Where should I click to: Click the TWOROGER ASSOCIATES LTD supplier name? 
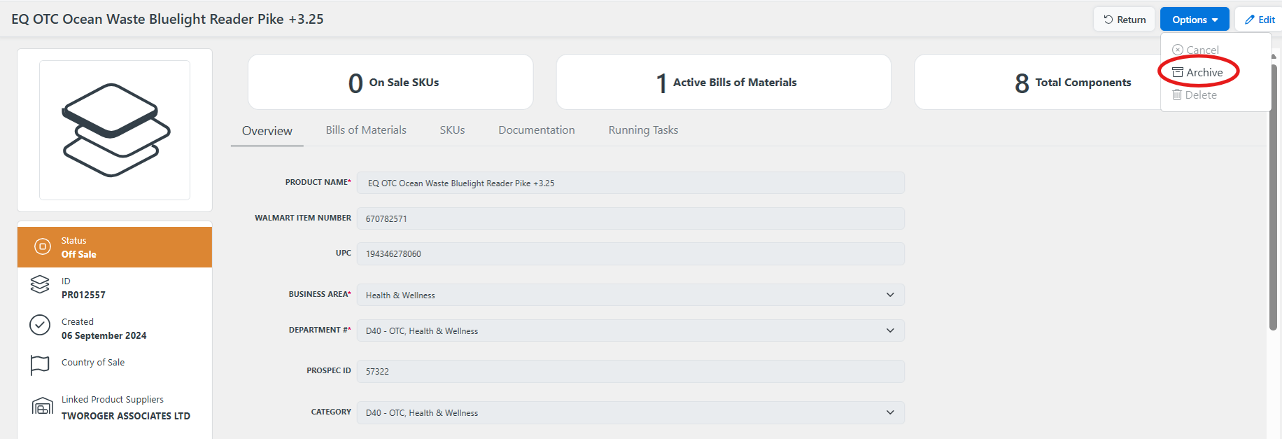tap(126, 416)
